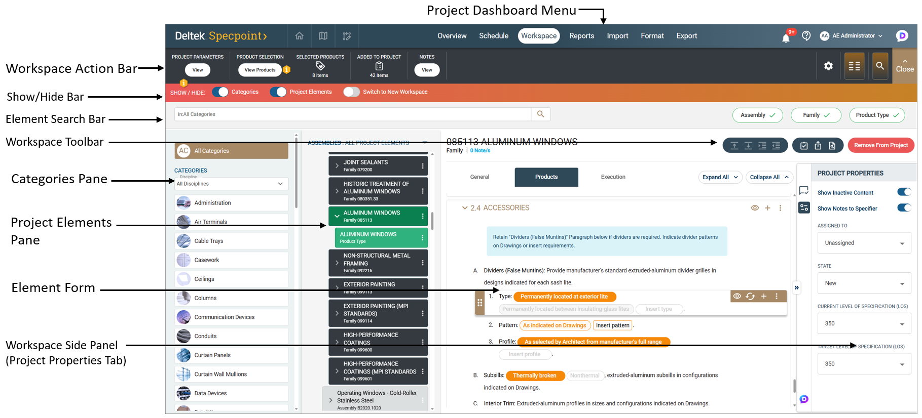
Task: Toggle Switch to New Workspace
Action: click(x=351, y=92)
